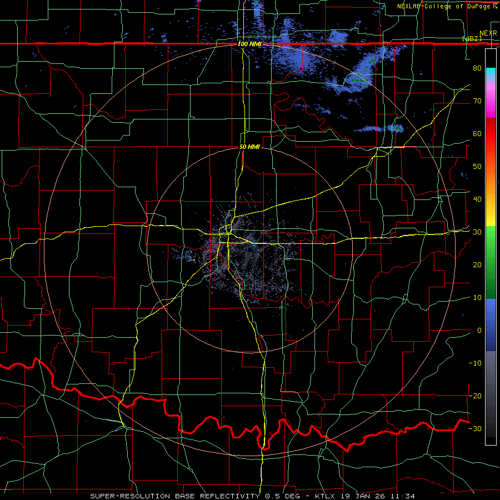Click the "50 NMI" range ring label
500x500 pixels.
(249, 147)
